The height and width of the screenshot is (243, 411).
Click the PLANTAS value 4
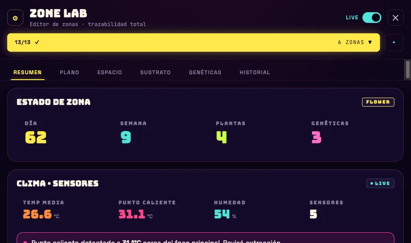[222, 137]
